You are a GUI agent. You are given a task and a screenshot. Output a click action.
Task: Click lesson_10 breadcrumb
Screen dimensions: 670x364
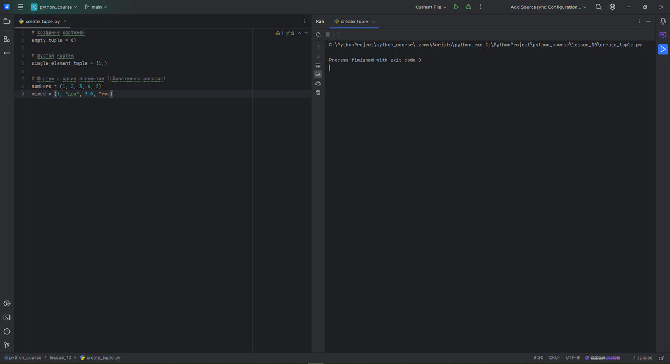(x=60, y=357)
